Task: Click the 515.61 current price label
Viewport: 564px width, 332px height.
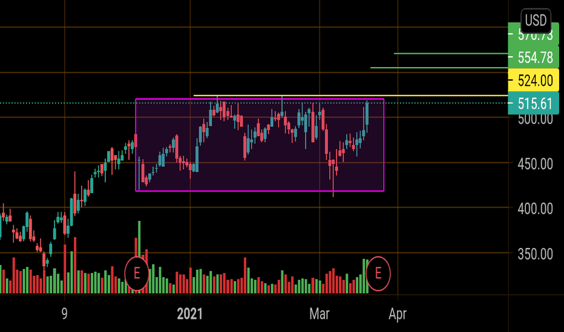Action: coord(534,103)
